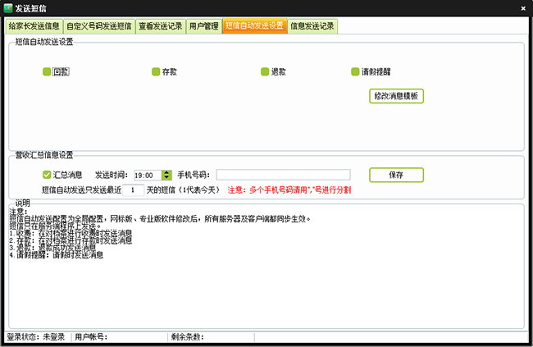This screenshot has width=533, height=347.
Task: Select the 短信自动发送设置 tab
Action: [254, 26]
